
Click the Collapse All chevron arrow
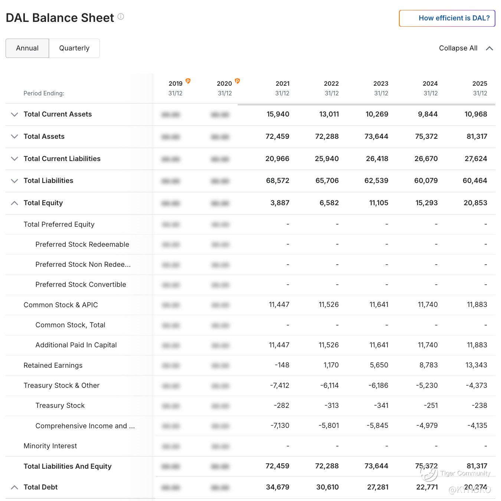point(489,48)
